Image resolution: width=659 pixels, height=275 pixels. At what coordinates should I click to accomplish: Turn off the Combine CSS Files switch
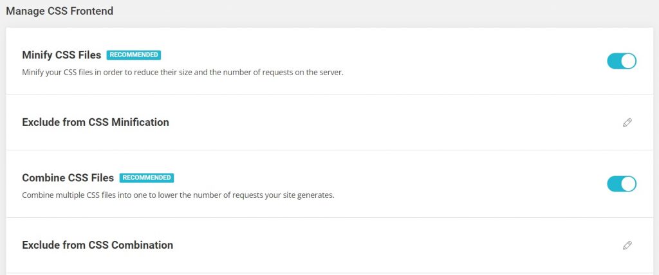621,184
